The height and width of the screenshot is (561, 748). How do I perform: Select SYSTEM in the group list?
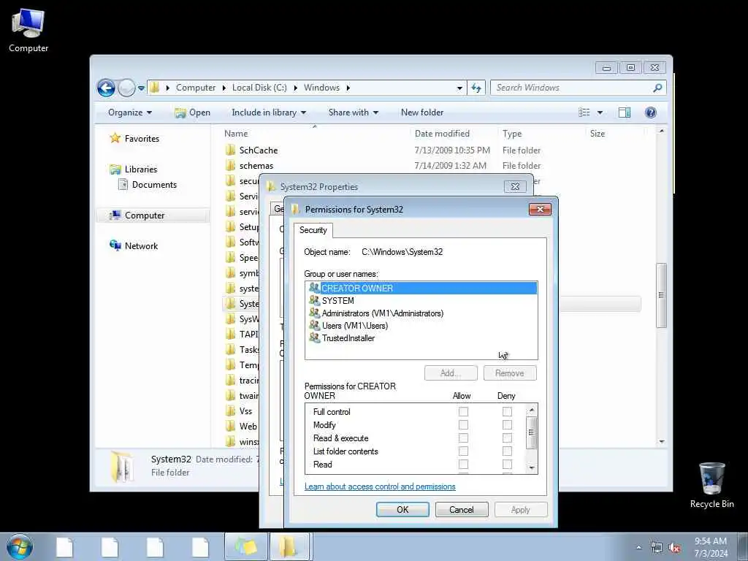click(x=421, y=300)
